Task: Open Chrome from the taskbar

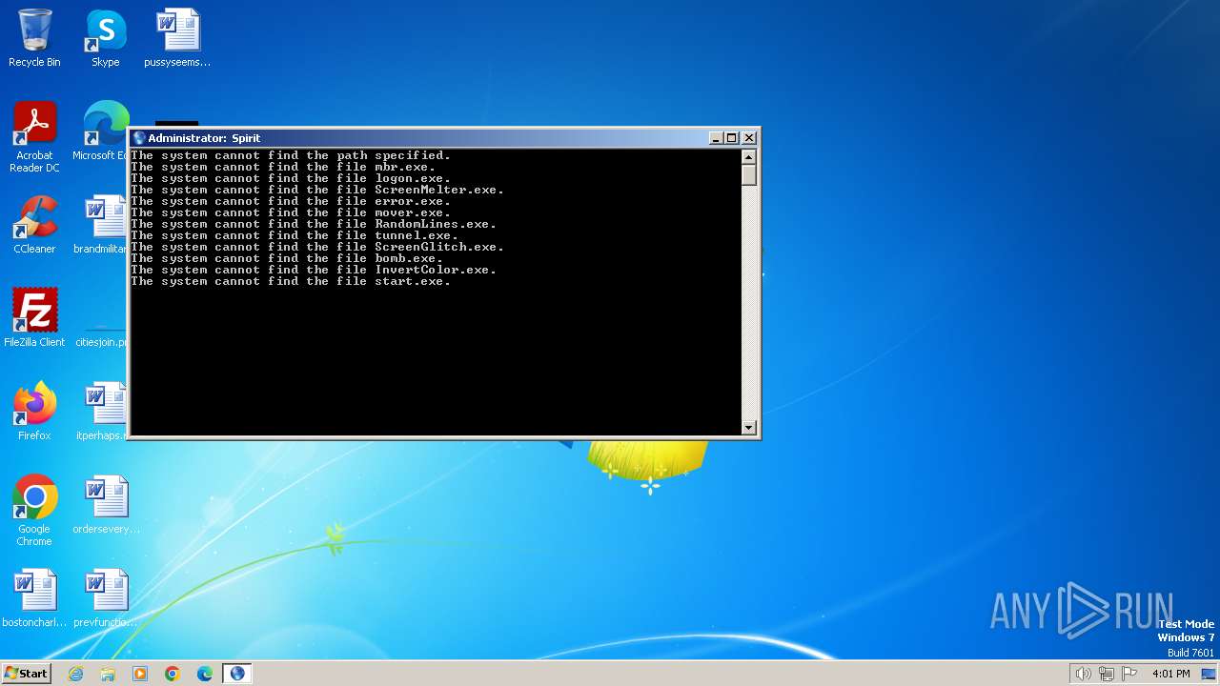Action: 173,674
